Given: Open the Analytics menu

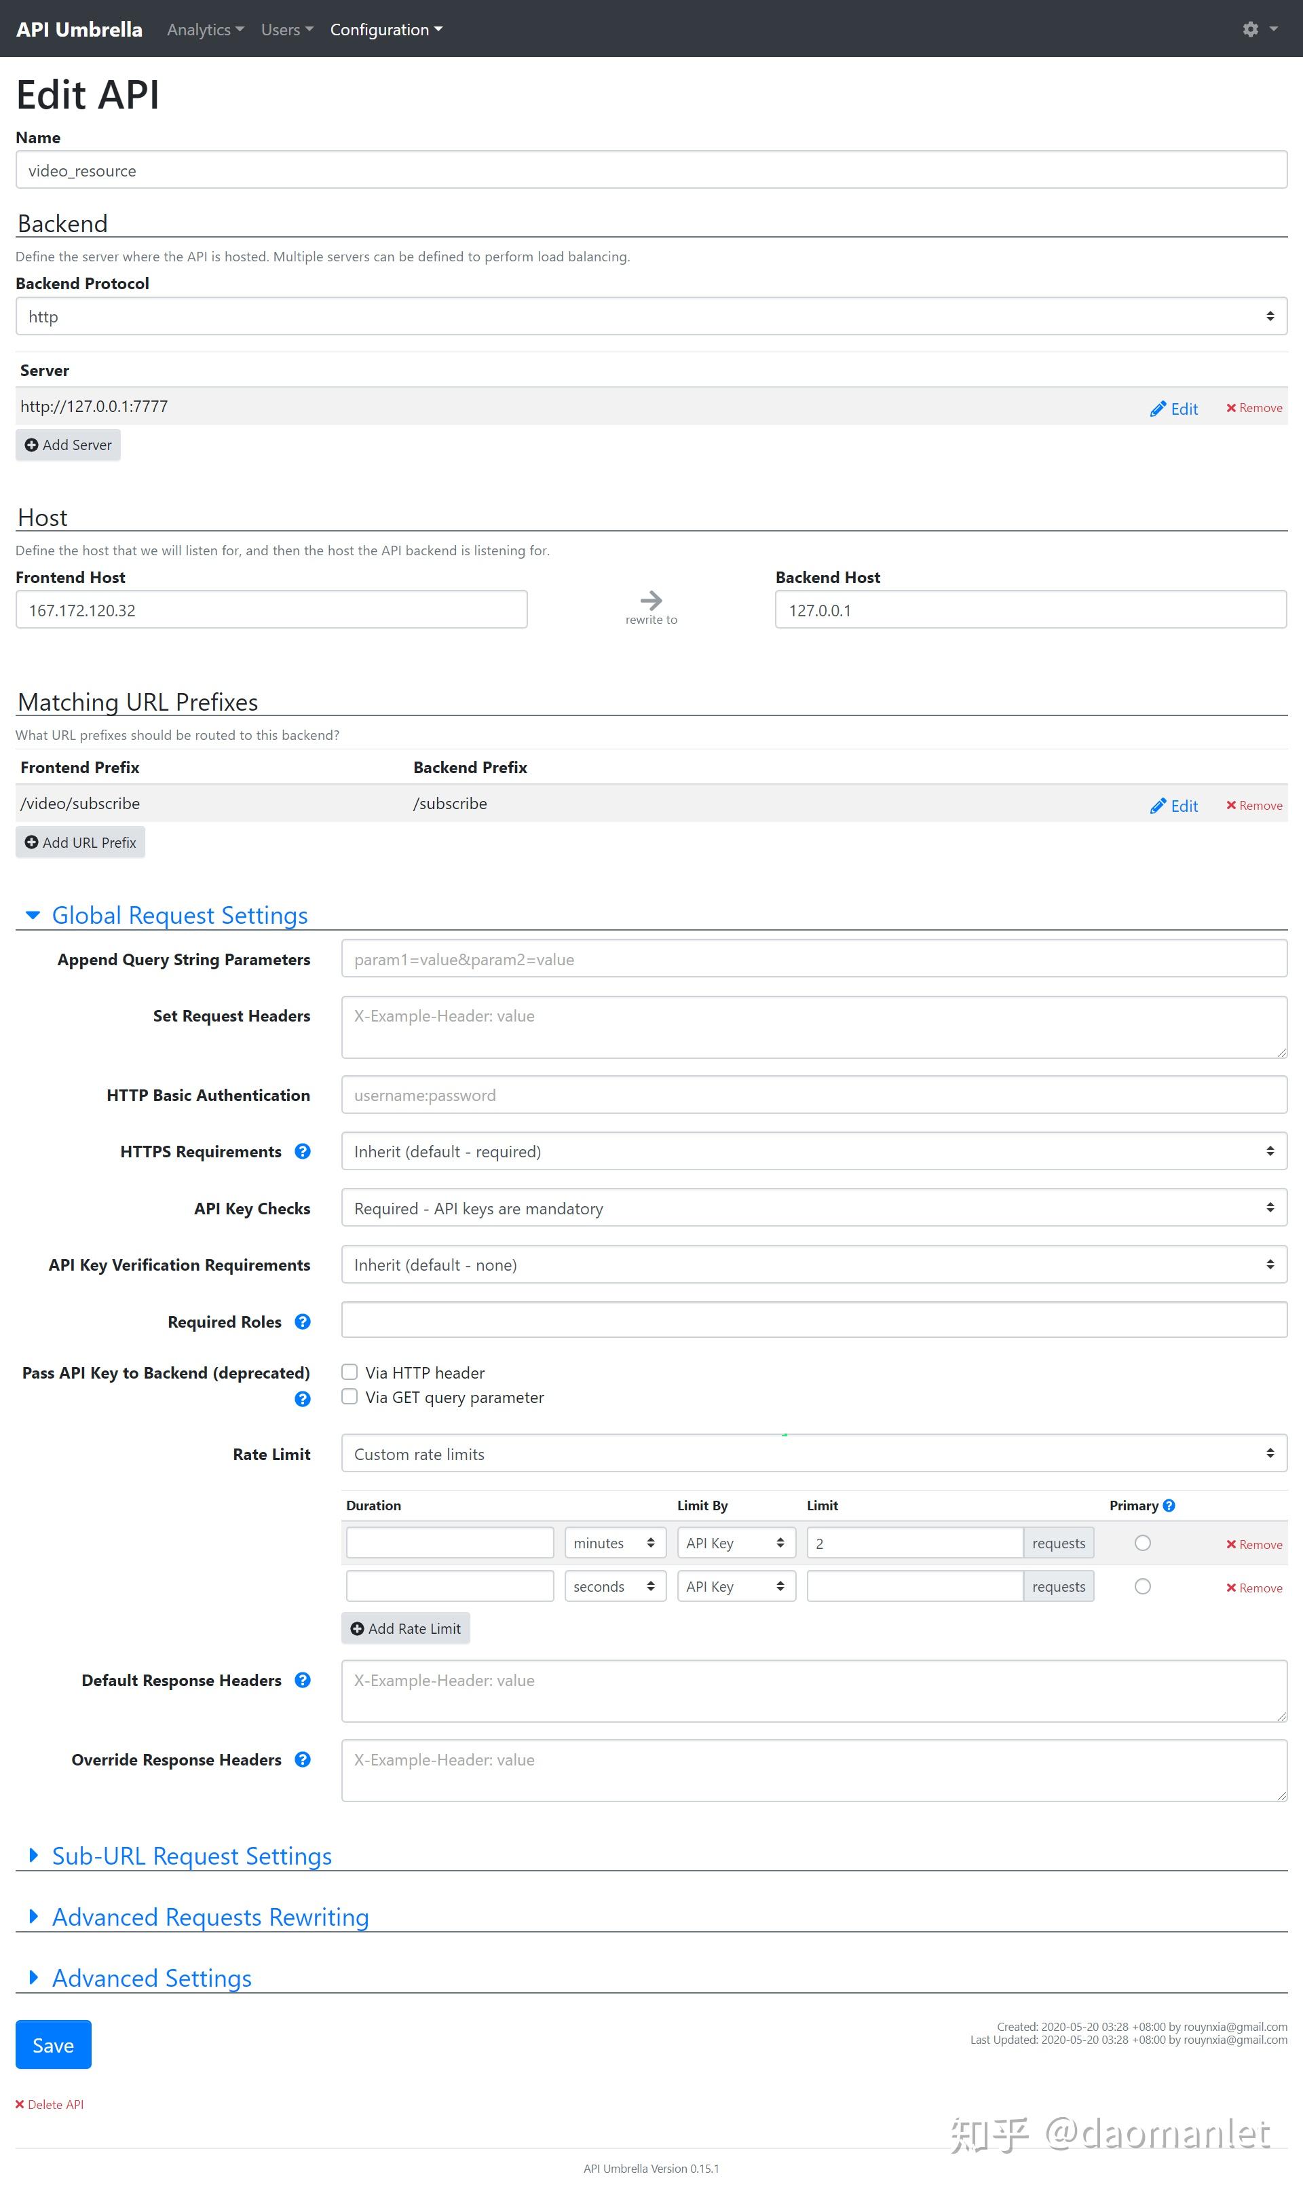Looking at the screenshot, I should point(204,30).
